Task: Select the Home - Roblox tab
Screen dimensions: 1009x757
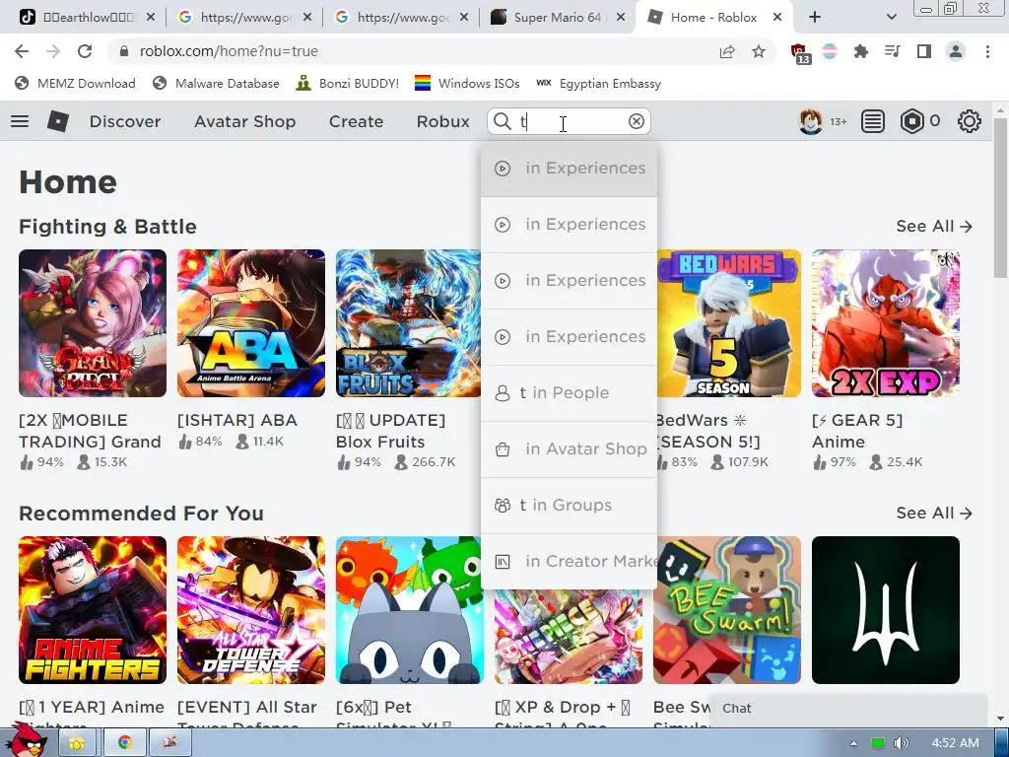Action: (x=713, y=18)
